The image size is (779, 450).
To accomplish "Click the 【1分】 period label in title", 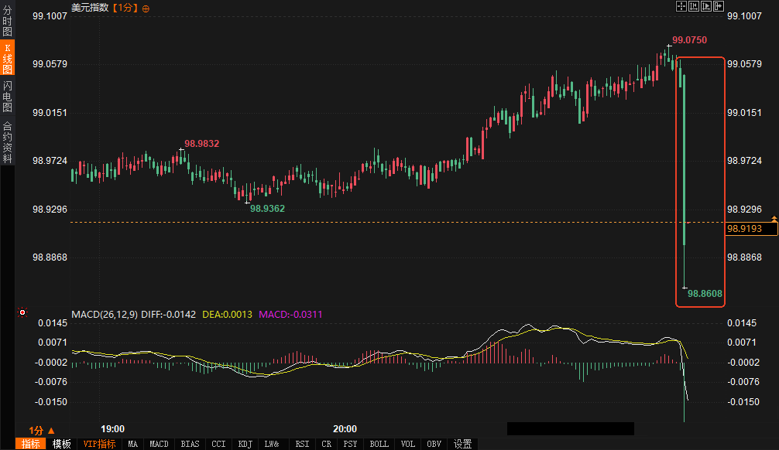I will click(124, 8).
